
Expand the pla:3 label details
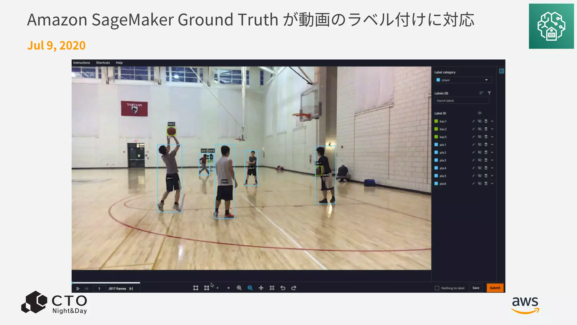coord(492,160)
